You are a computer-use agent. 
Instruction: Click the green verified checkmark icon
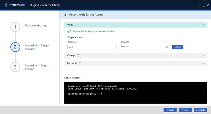coord(69,31)
